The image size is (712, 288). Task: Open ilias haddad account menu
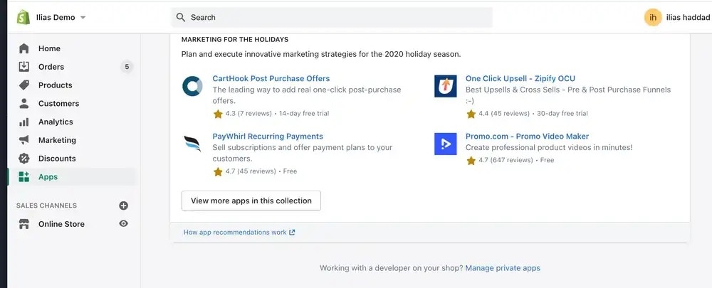pos(688,17)
